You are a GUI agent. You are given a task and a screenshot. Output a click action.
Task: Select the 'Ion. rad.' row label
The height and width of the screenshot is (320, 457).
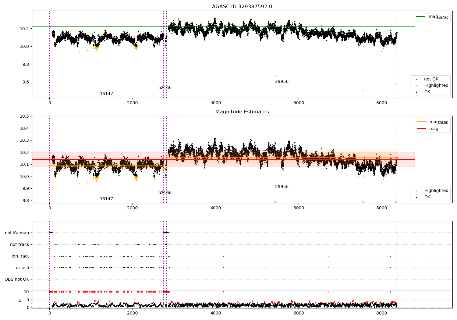coord(20,256)
